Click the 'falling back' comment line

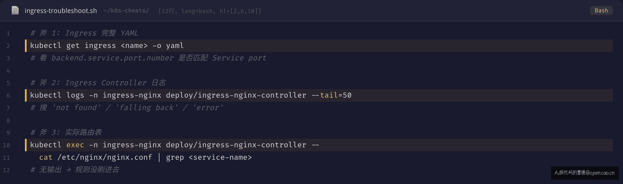[x=127, y=108]
